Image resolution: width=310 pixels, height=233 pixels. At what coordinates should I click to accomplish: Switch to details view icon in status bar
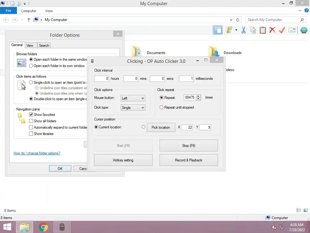298,210
